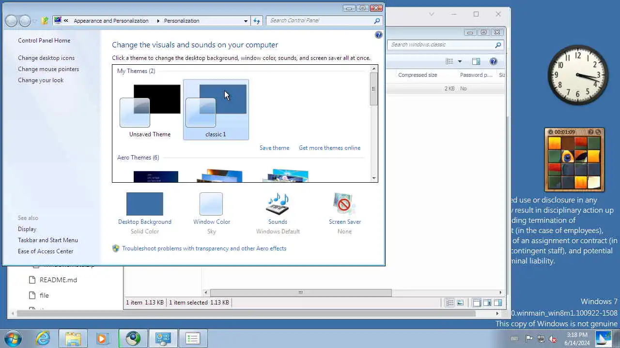Click the on-screen keyboard tray icon
This screenshot has height=348, width=620.
click(515, 339)
